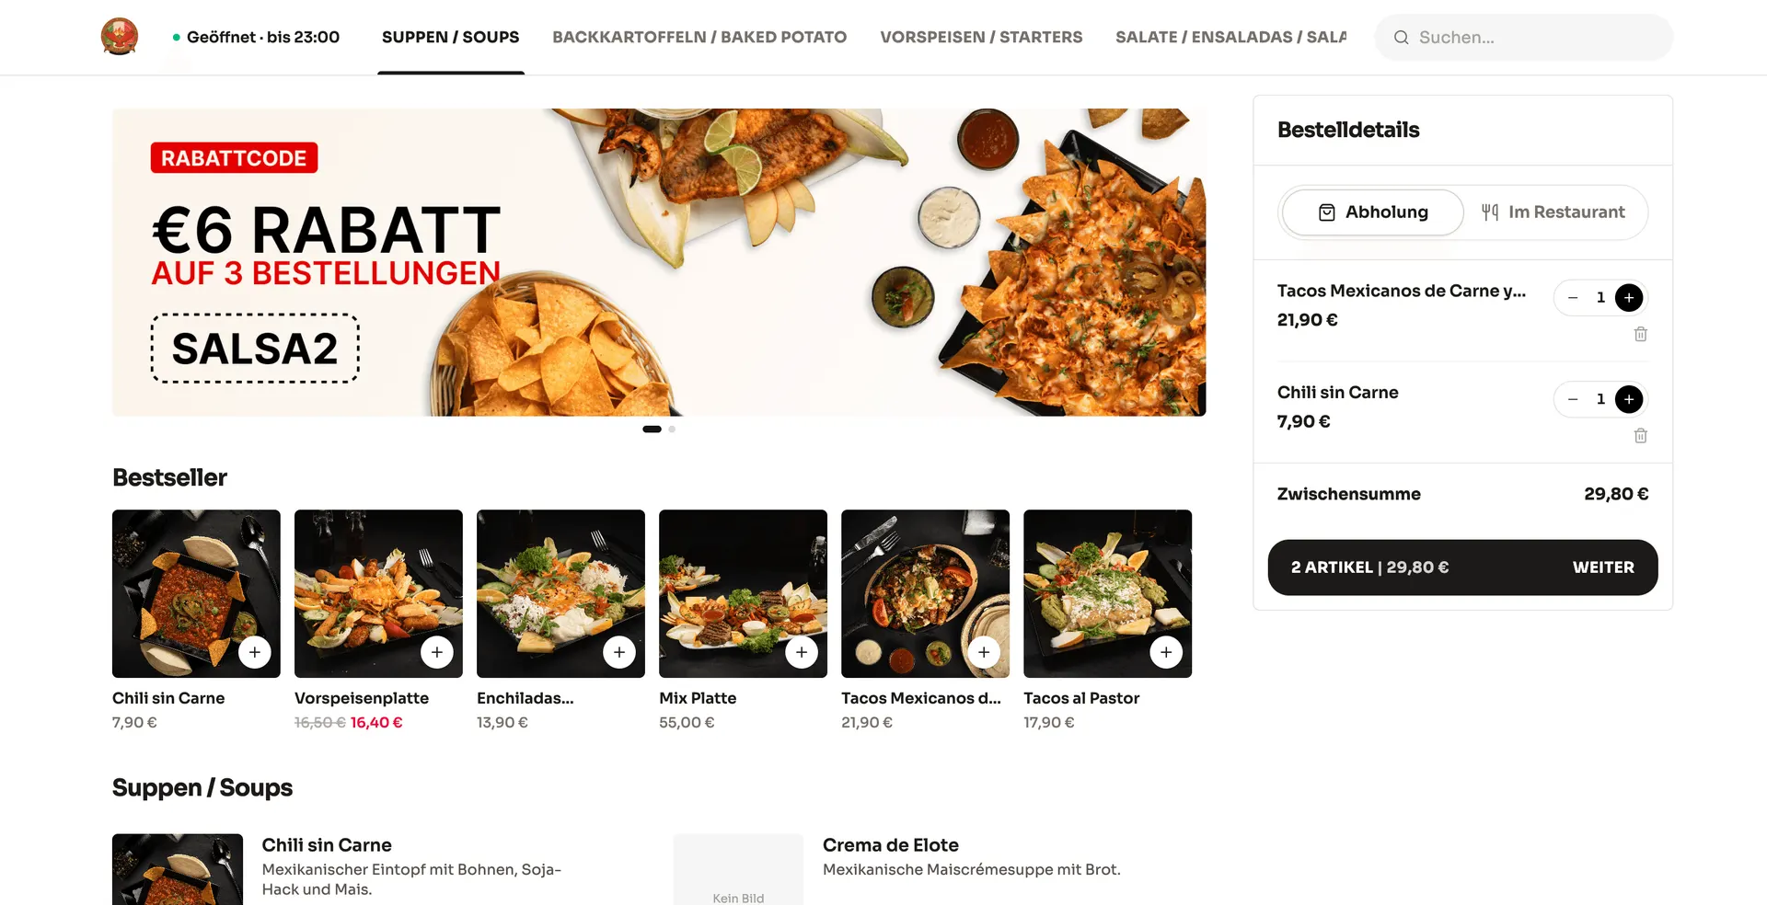This screenshot has width=1767, height=905.
Task: Open the SALSA2 Rabattcode banner
Action: [659, 262]
